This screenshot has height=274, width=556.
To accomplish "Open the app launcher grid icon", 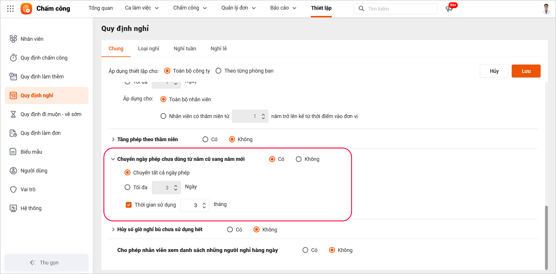I will pos(10,9).
